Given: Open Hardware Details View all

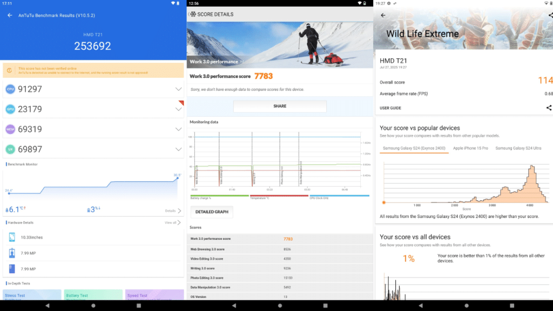Looking at the screenshot, I should pyautogui.click(x=172, y=222).
